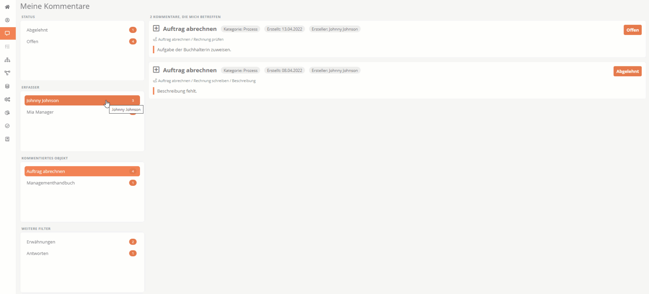Open the task checklist icon in sidebar
This screenshot has width=649, height=294.
coord(7,47)
